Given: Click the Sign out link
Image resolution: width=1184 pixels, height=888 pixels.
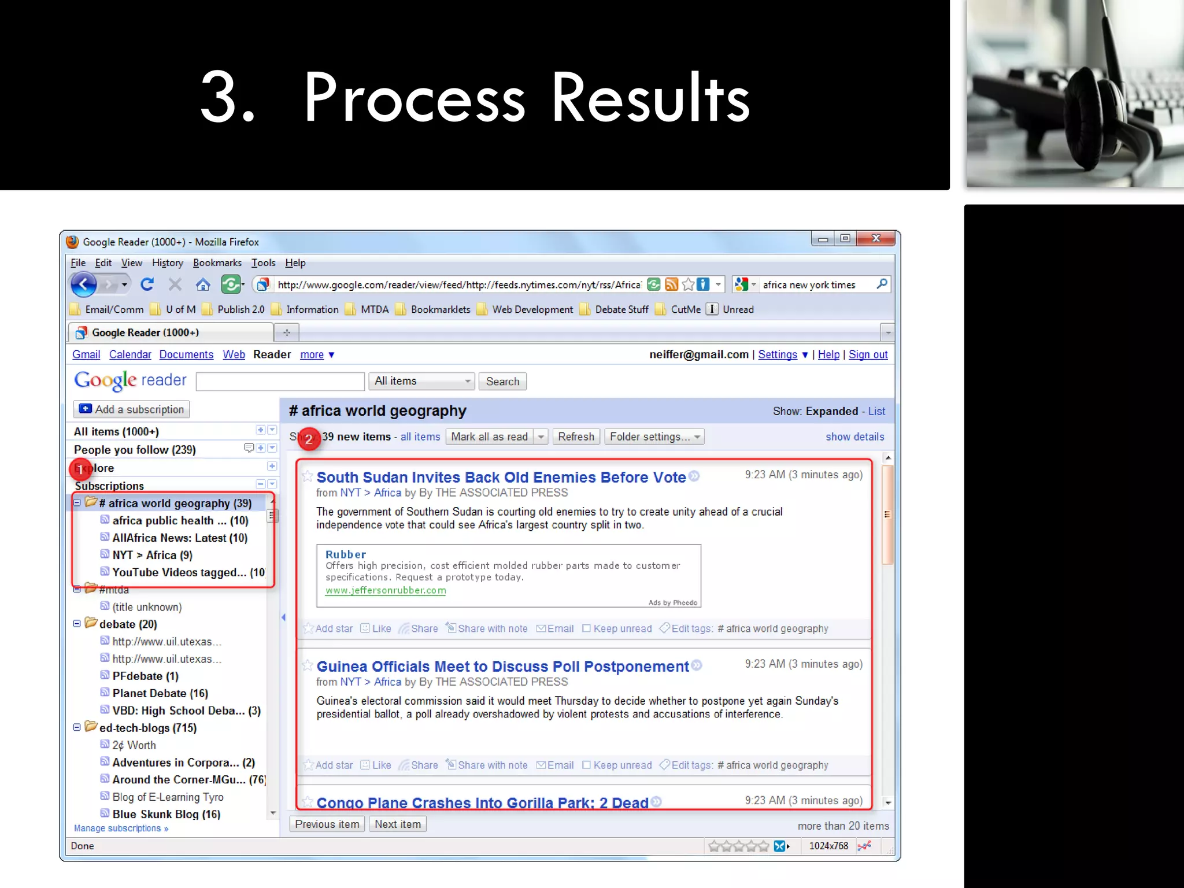Looking at the screenshot, I should (x=868, y=355).
